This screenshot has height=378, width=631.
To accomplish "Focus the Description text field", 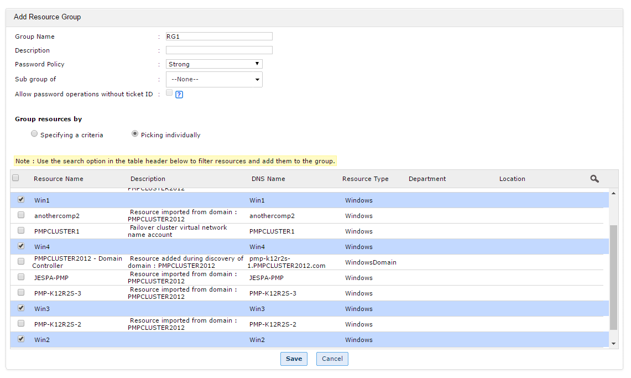I will point(219,50).
